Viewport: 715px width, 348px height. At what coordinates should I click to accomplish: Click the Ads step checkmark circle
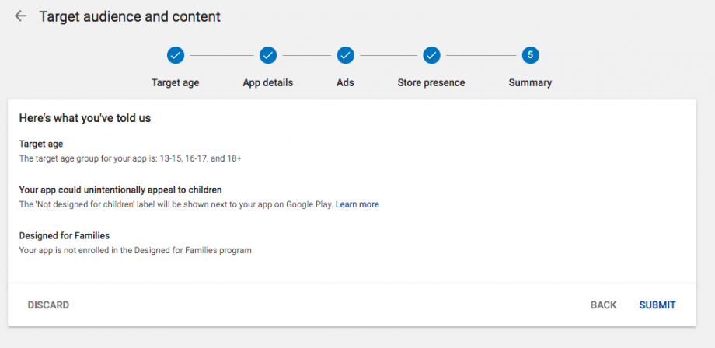(x=346, y=55)
